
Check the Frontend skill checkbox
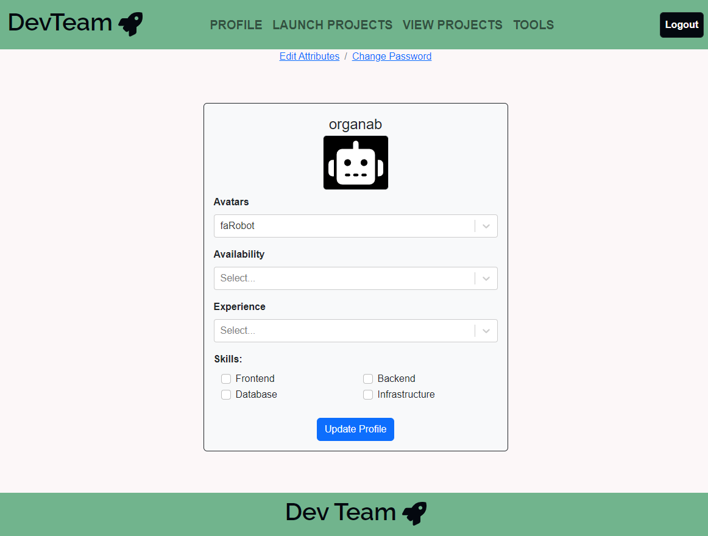226,378
